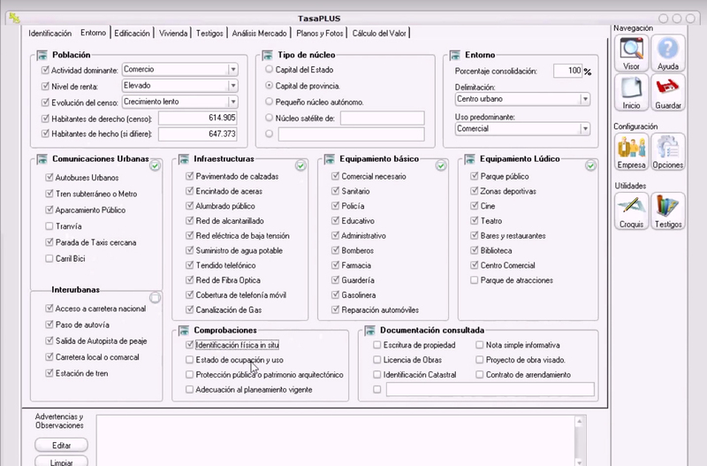Open Cálculo del Valor tab
Screen dimensions: 707x466
click(379, 34)
